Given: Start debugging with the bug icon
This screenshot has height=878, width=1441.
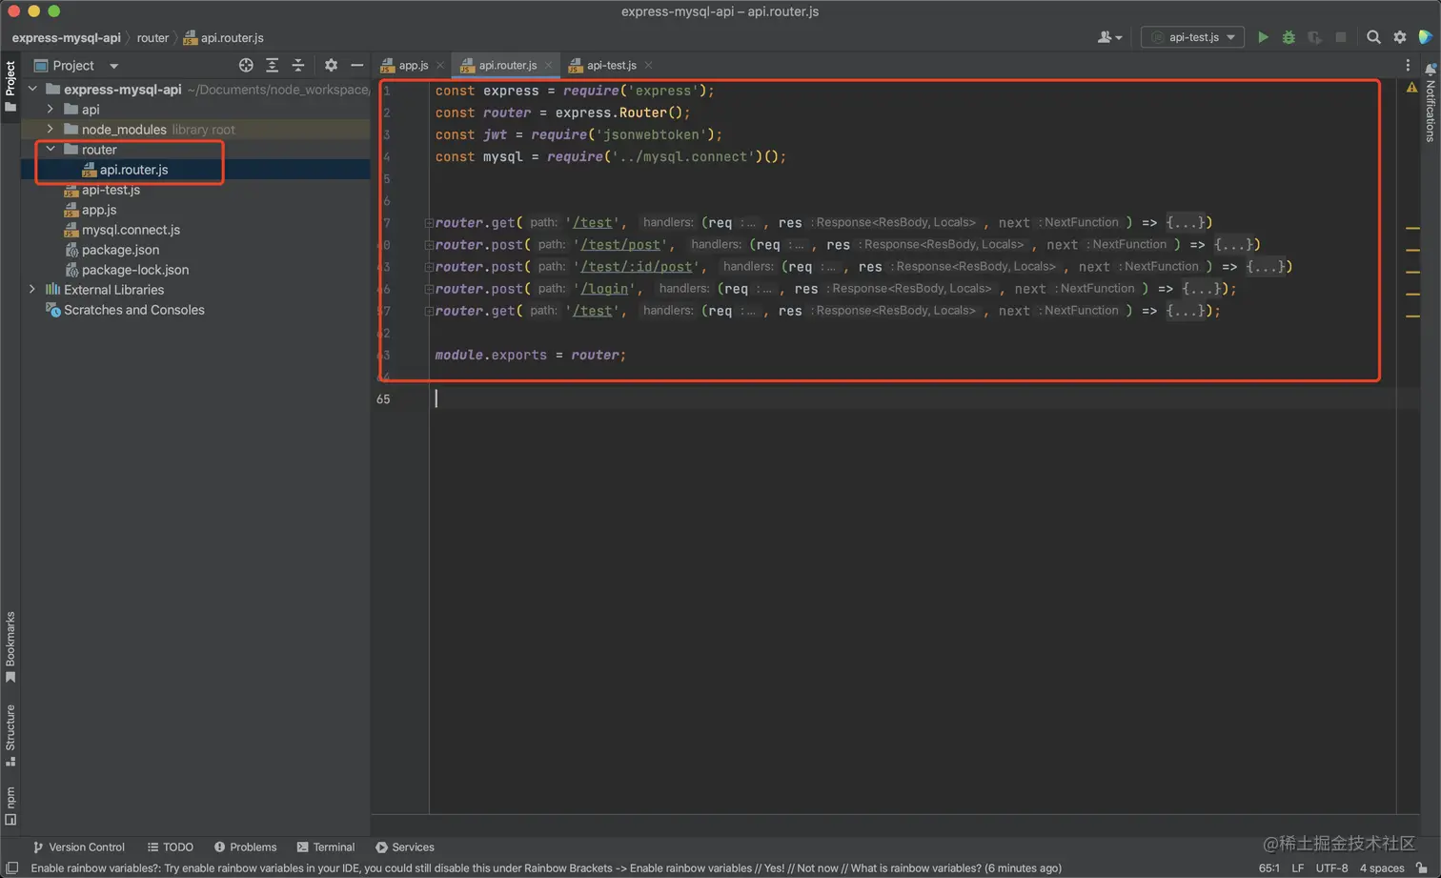Looking at the screenshot, I should pos(1289,37).
